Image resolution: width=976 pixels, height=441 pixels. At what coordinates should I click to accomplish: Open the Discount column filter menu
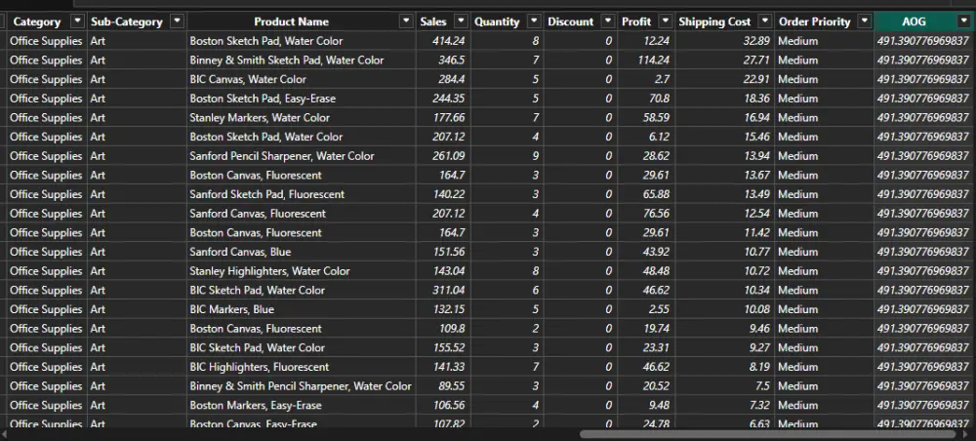[x=607, y=21]
